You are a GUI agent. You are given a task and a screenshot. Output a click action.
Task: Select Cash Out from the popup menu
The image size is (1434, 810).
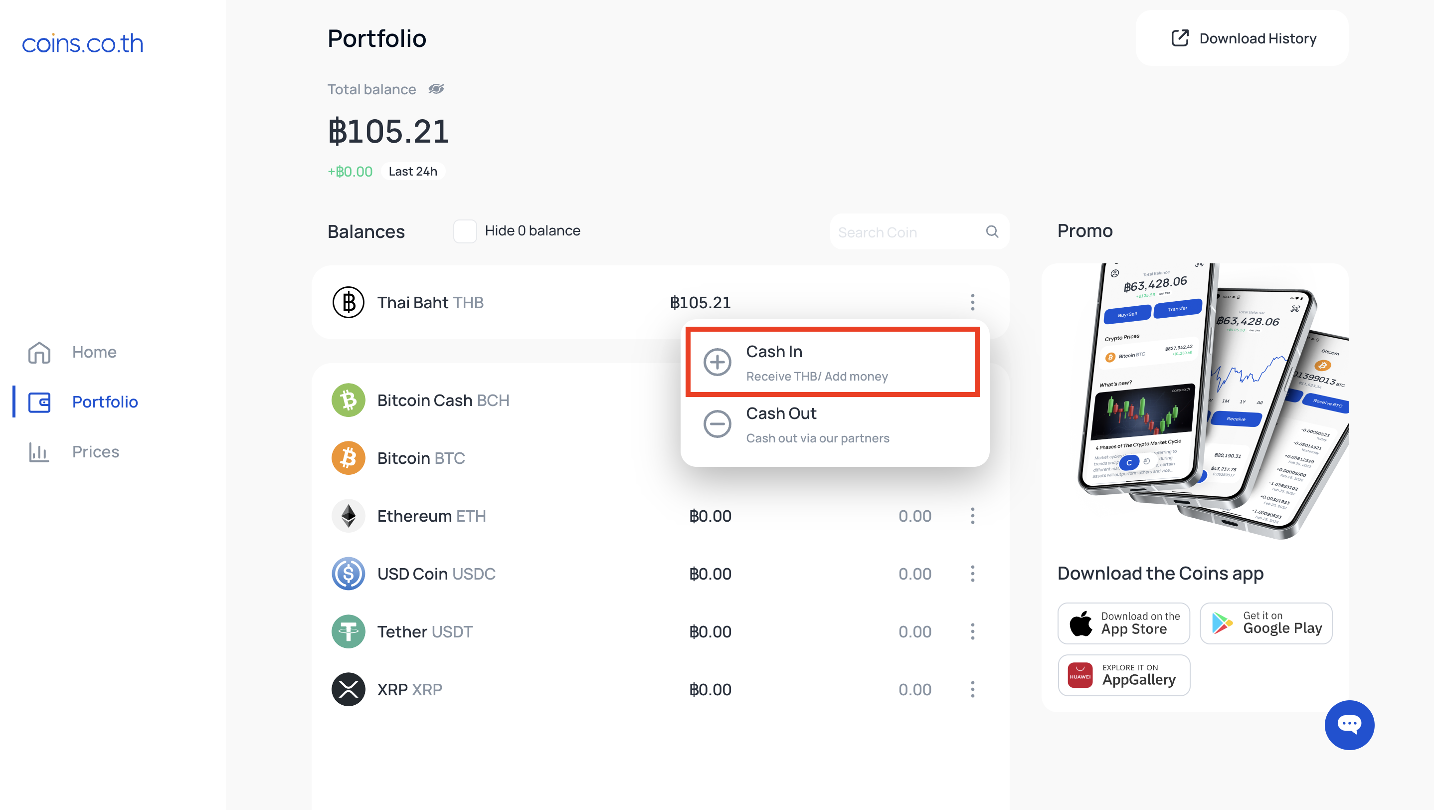coord(832,424)
